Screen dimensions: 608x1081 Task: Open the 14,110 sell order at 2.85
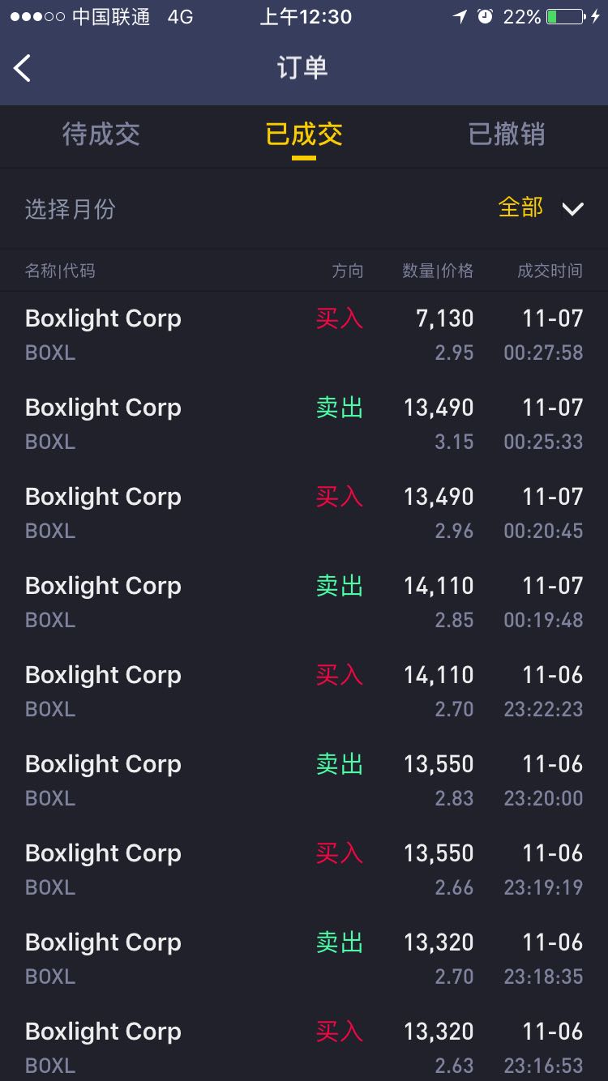coord(304,602)
